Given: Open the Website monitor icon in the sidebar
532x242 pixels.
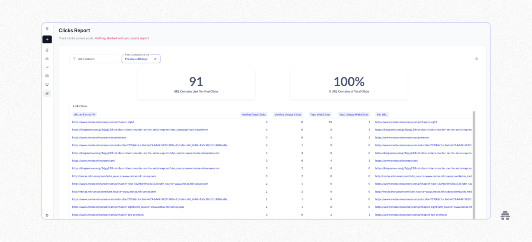Looking at the screenshot, I should pos(47,84).
